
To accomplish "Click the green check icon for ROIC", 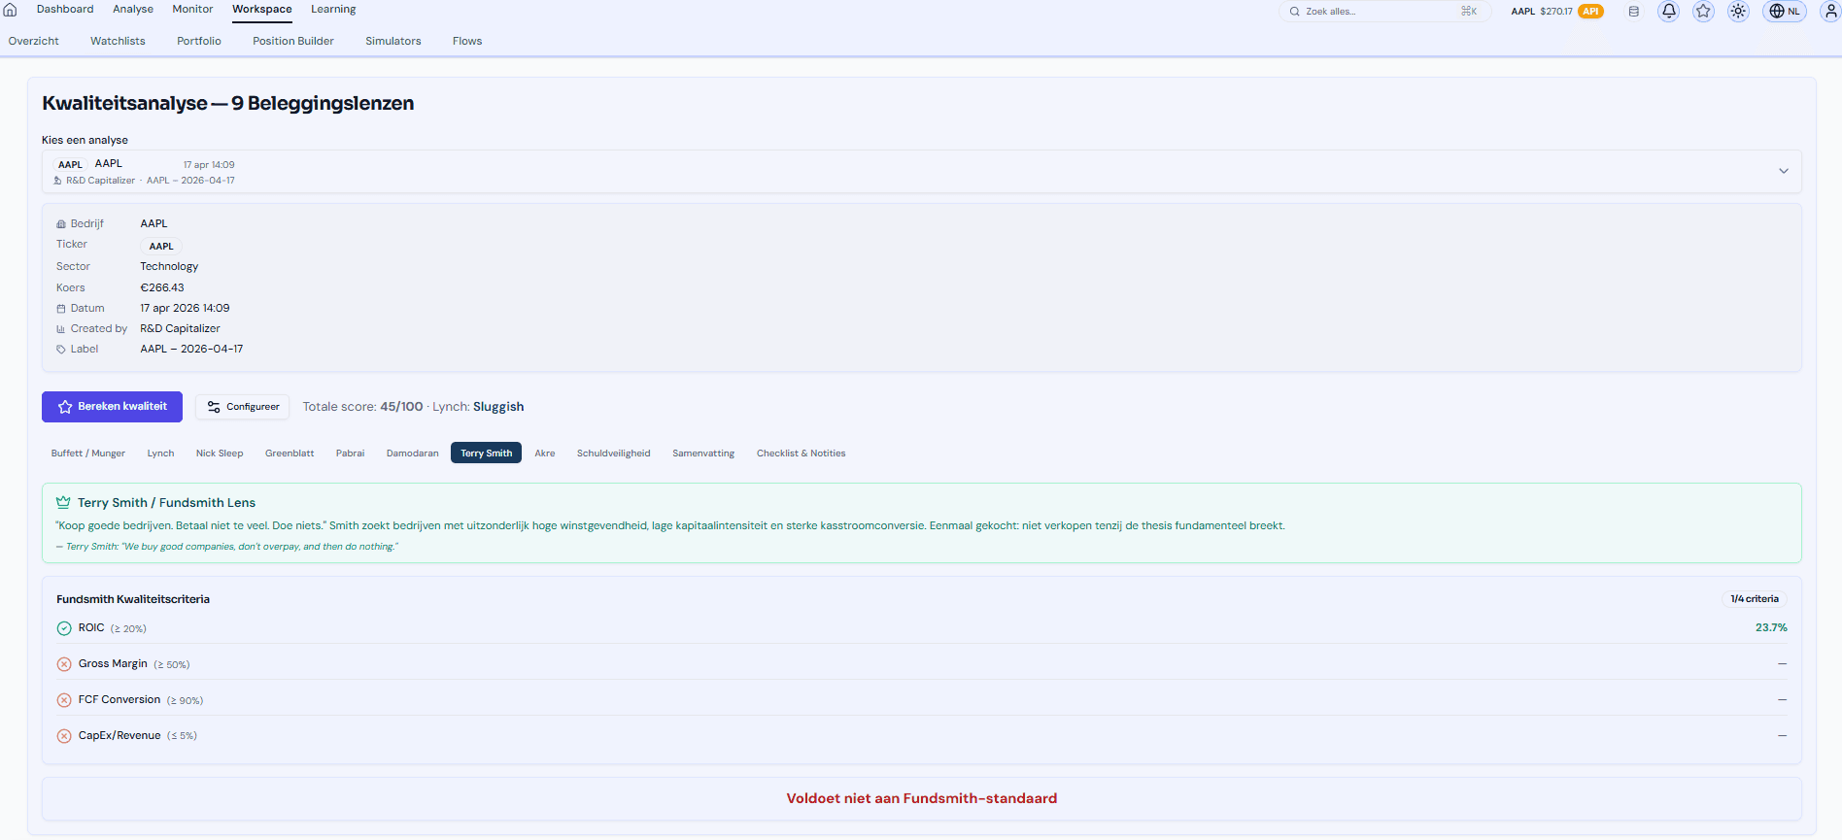I will (64, 628).
